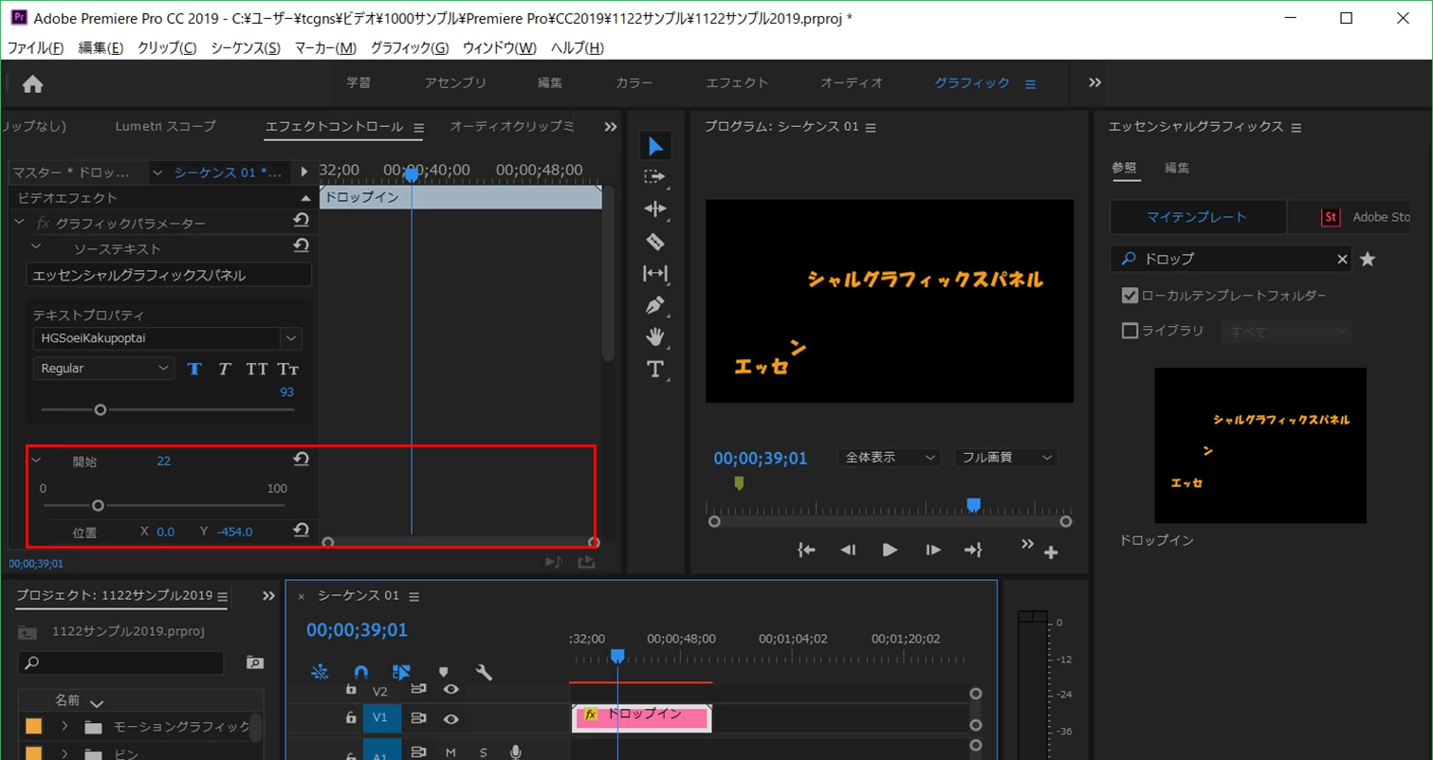The image size is (1433, 760).
Task: Select the マイテンプレート button
Action: [x=1197, y=217]
